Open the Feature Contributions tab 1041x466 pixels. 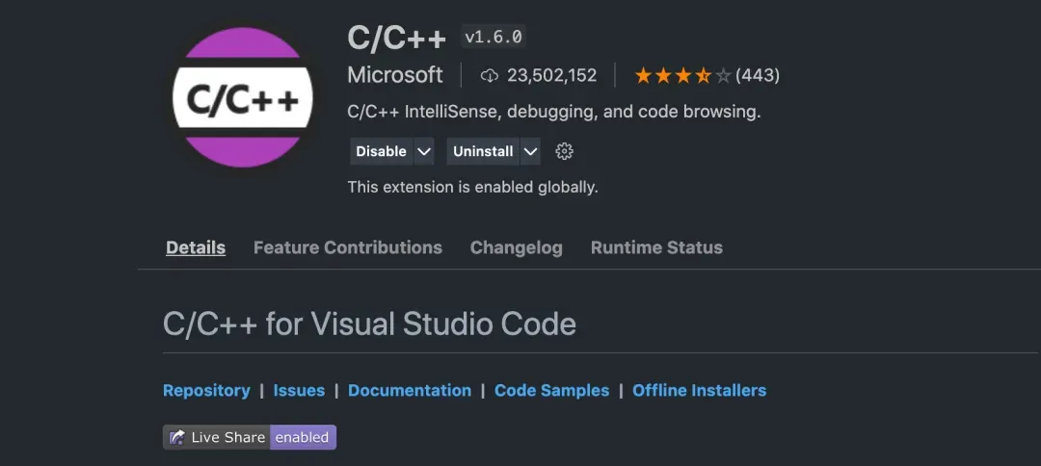click(x=347, y=247)
